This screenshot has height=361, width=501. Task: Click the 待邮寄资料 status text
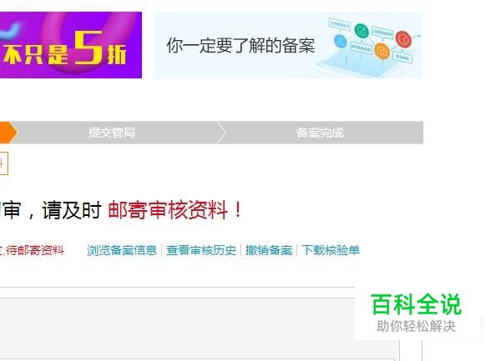(x=34, y=250)
